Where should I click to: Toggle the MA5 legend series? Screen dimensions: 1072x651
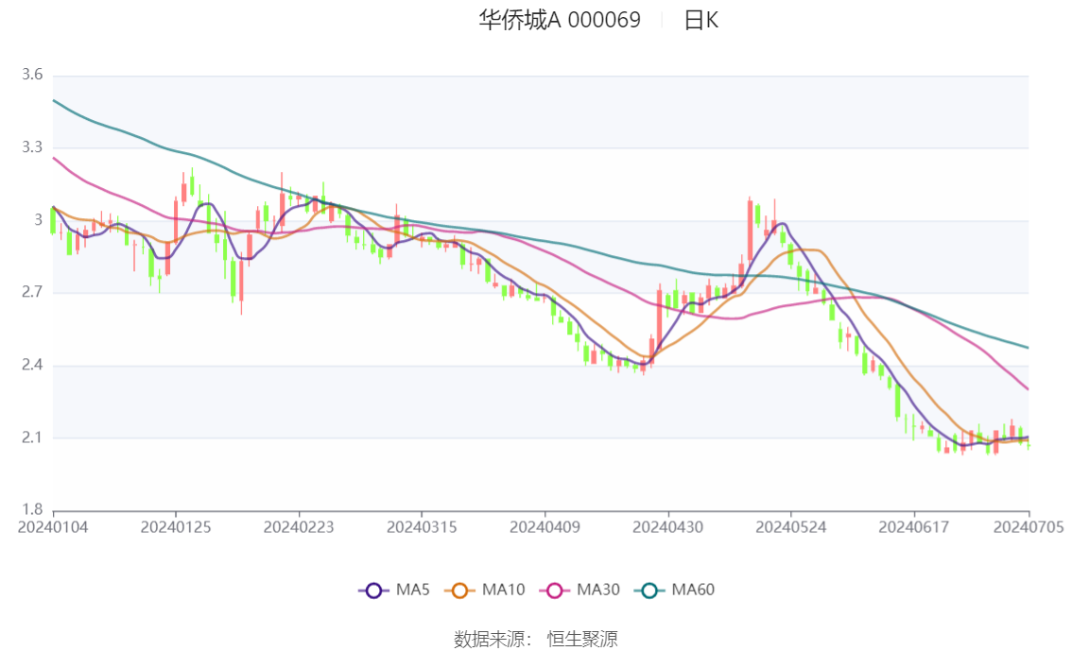(x=394, y=591)
